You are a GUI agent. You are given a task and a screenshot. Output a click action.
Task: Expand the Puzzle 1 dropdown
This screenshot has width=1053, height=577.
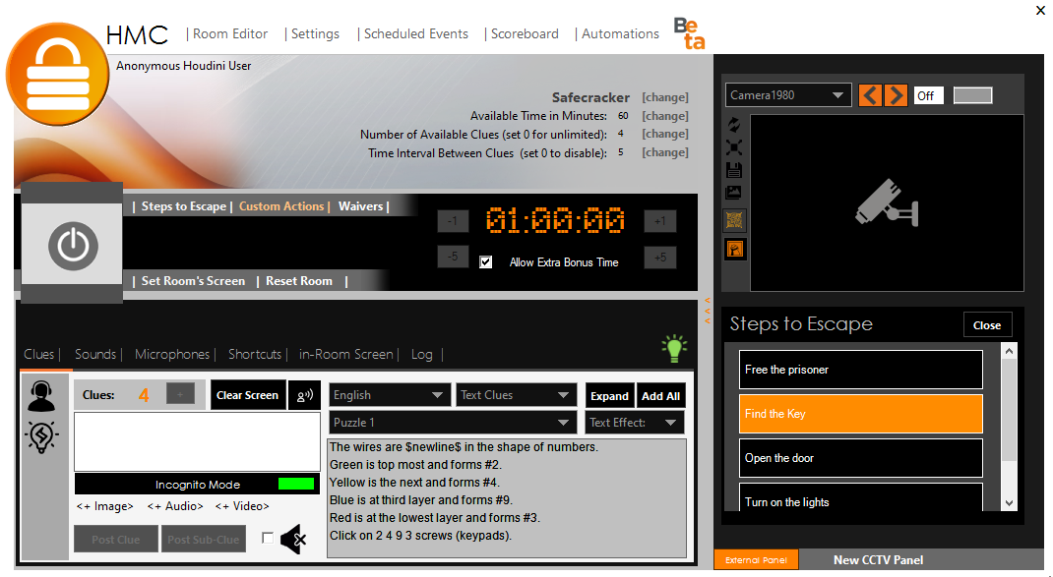pyautogui.click(x=453, y=423)
